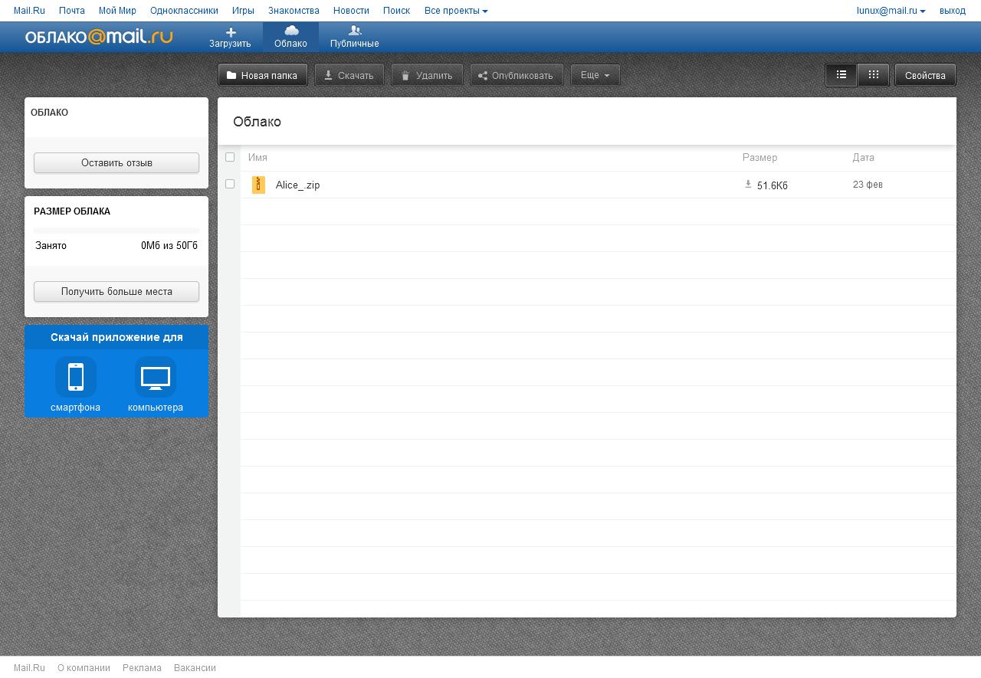The height and width of the screenshot is (678, 981).
Task: Click the ОБЛАКО sidebar heading
Action: pos(49,113)
